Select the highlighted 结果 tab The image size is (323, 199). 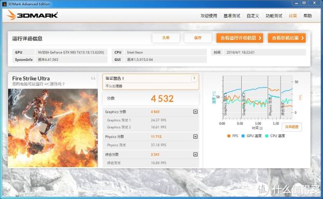[293, 16]
